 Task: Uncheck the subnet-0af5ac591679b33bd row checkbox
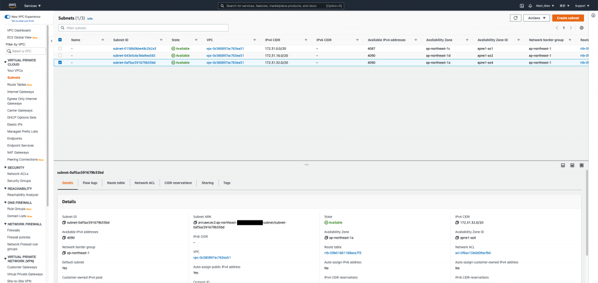[x=60, y=62]
